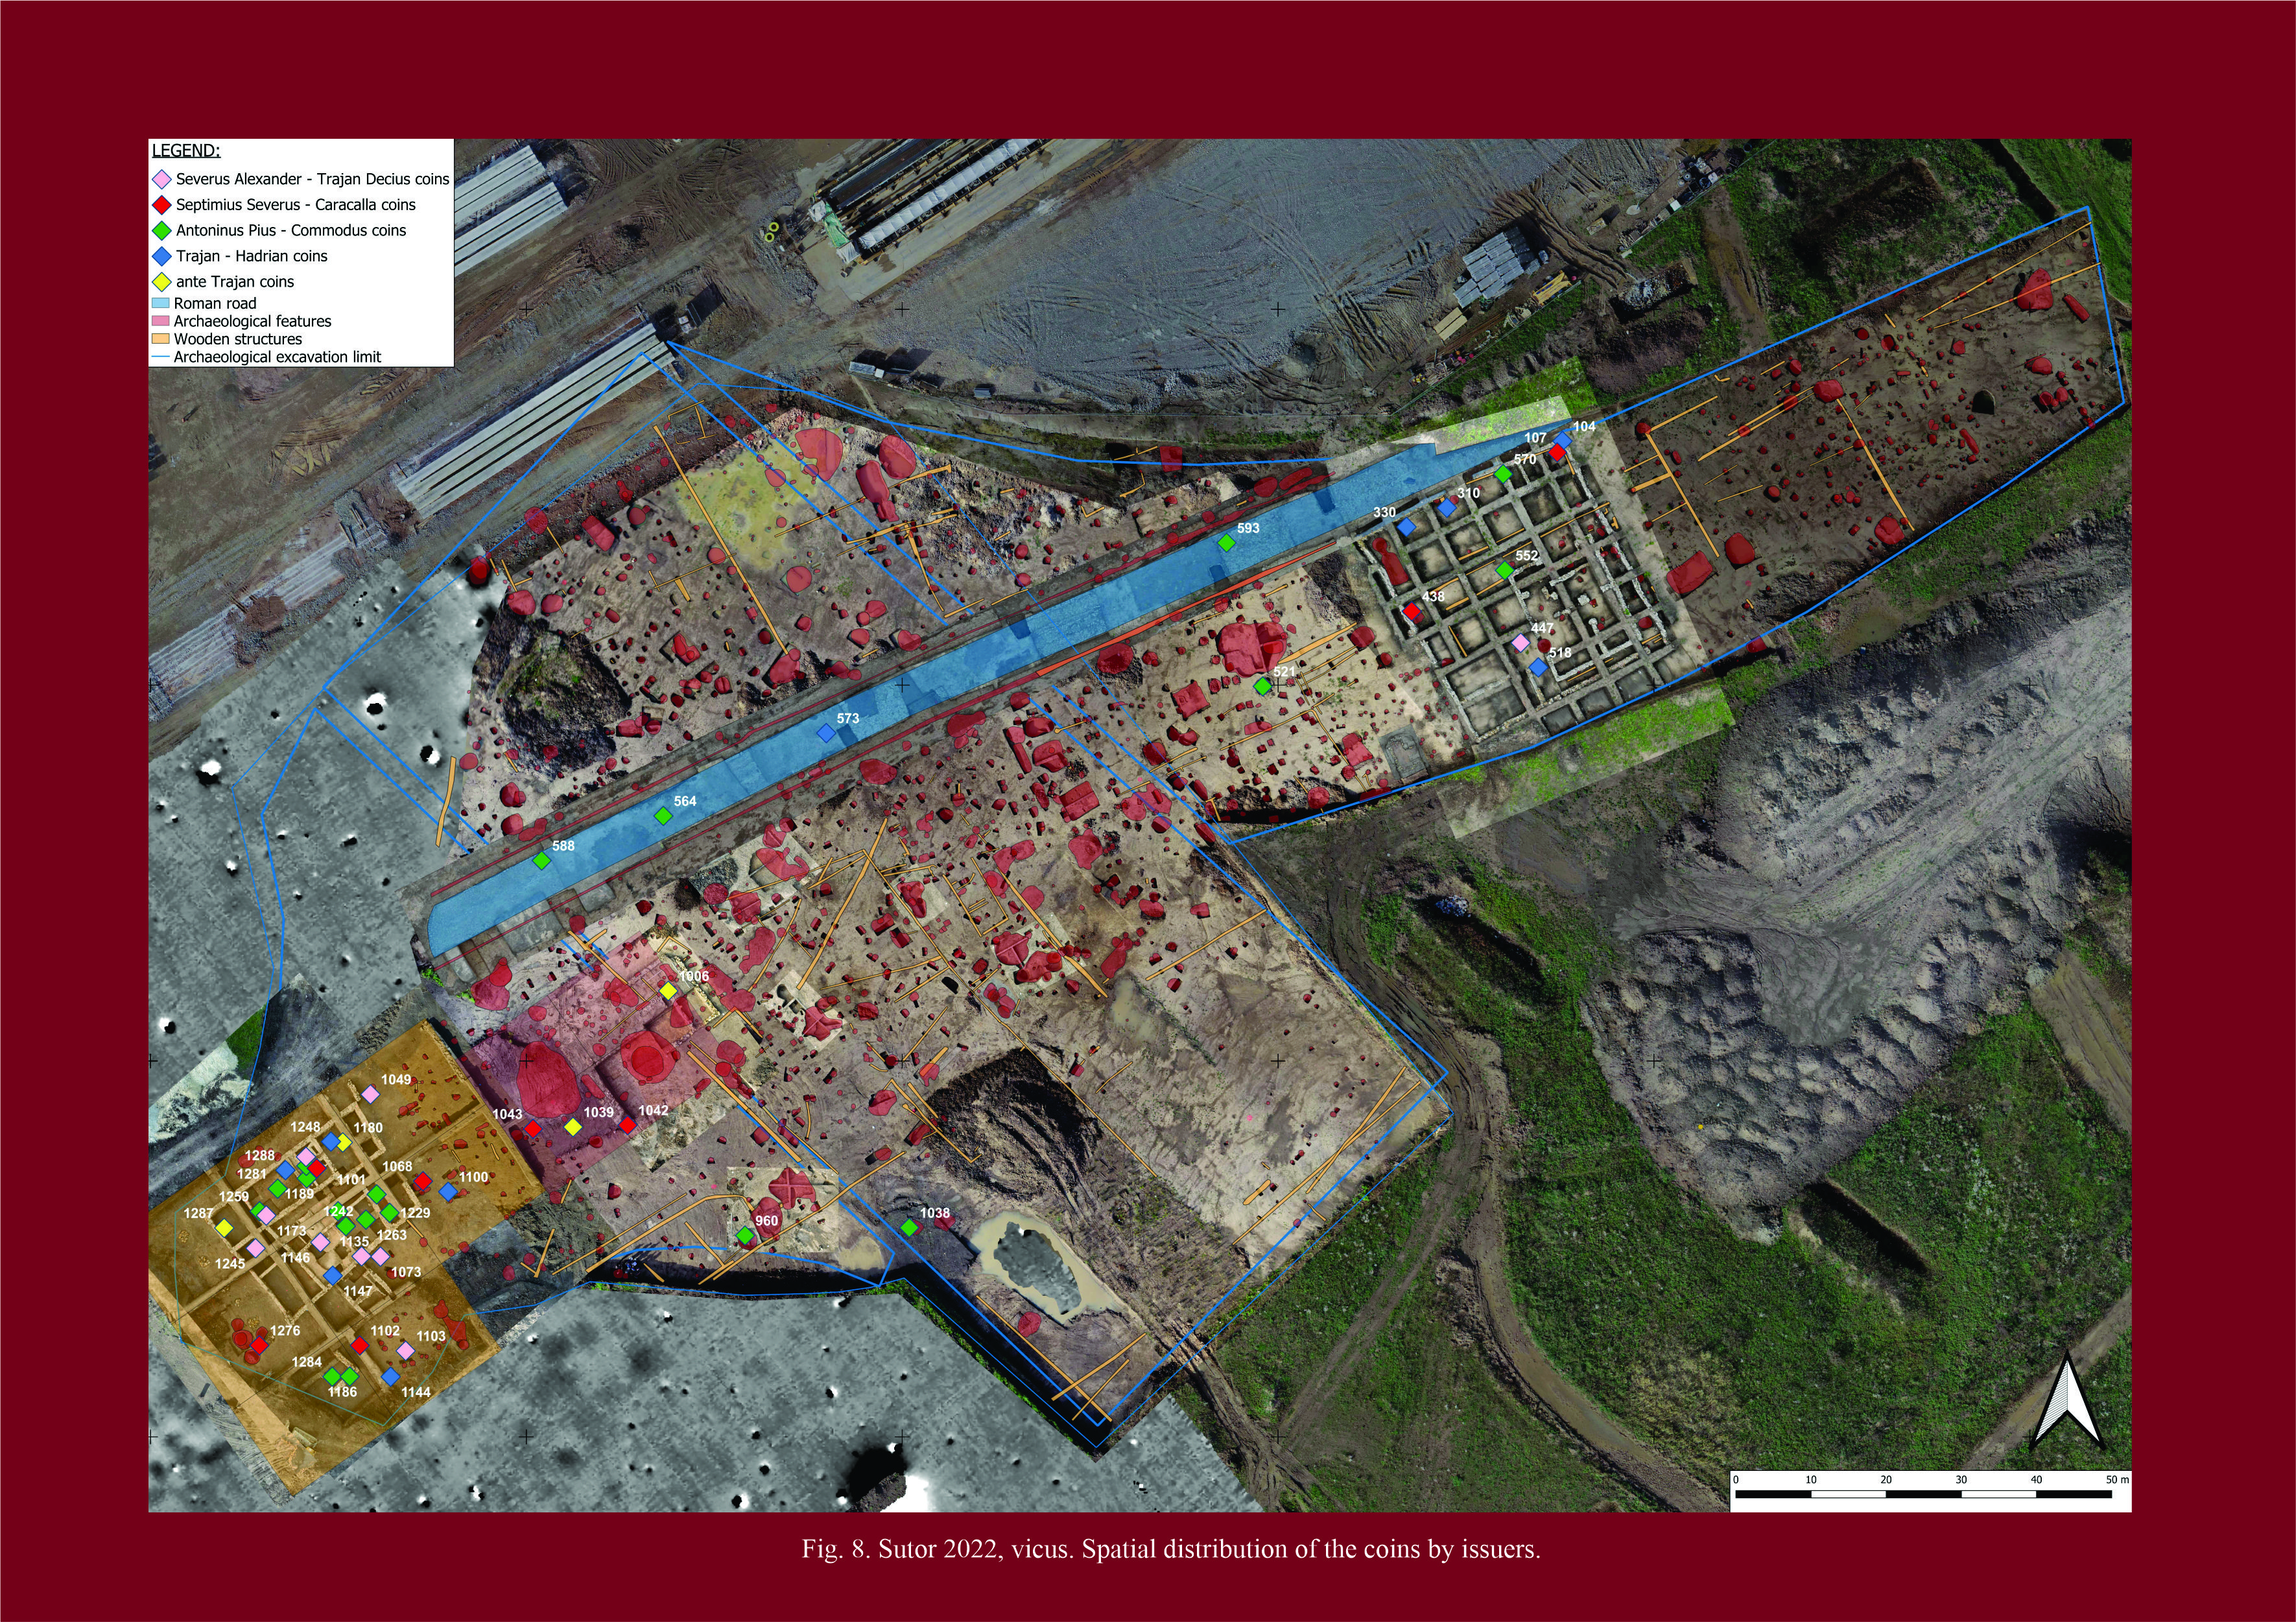Click the yellow ante Trajan legend diamond
The height and width of the screenshot is (1622, 2296).
(161, 282)
